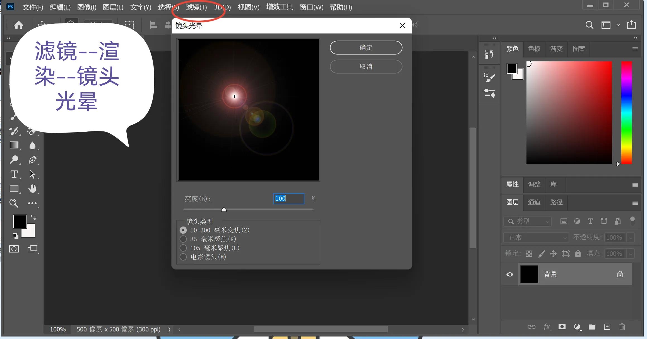
Task: Lock all properties of the layer
Action: pyautogui.click(x=578, y=253)
